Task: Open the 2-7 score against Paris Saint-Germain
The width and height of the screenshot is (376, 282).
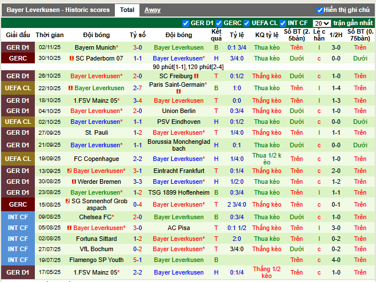Action: click(x=138, y=88)
